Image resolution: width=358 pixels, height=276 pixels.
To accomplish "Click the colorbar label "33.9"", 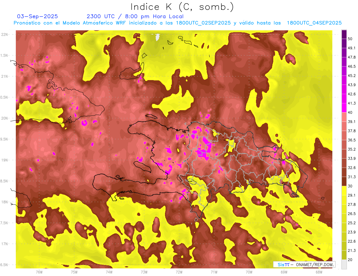I will (352, 158).
